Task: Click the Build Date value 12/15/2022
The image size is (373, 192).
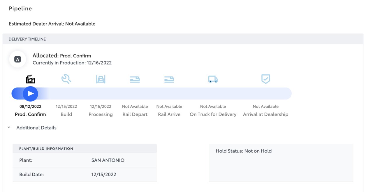Action: [x=104, y=175]
